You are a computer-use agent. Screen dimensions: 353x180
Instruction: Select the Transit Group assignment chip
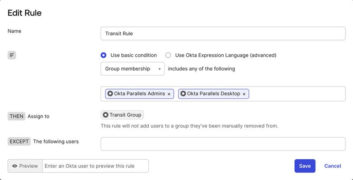coord(122,115)
